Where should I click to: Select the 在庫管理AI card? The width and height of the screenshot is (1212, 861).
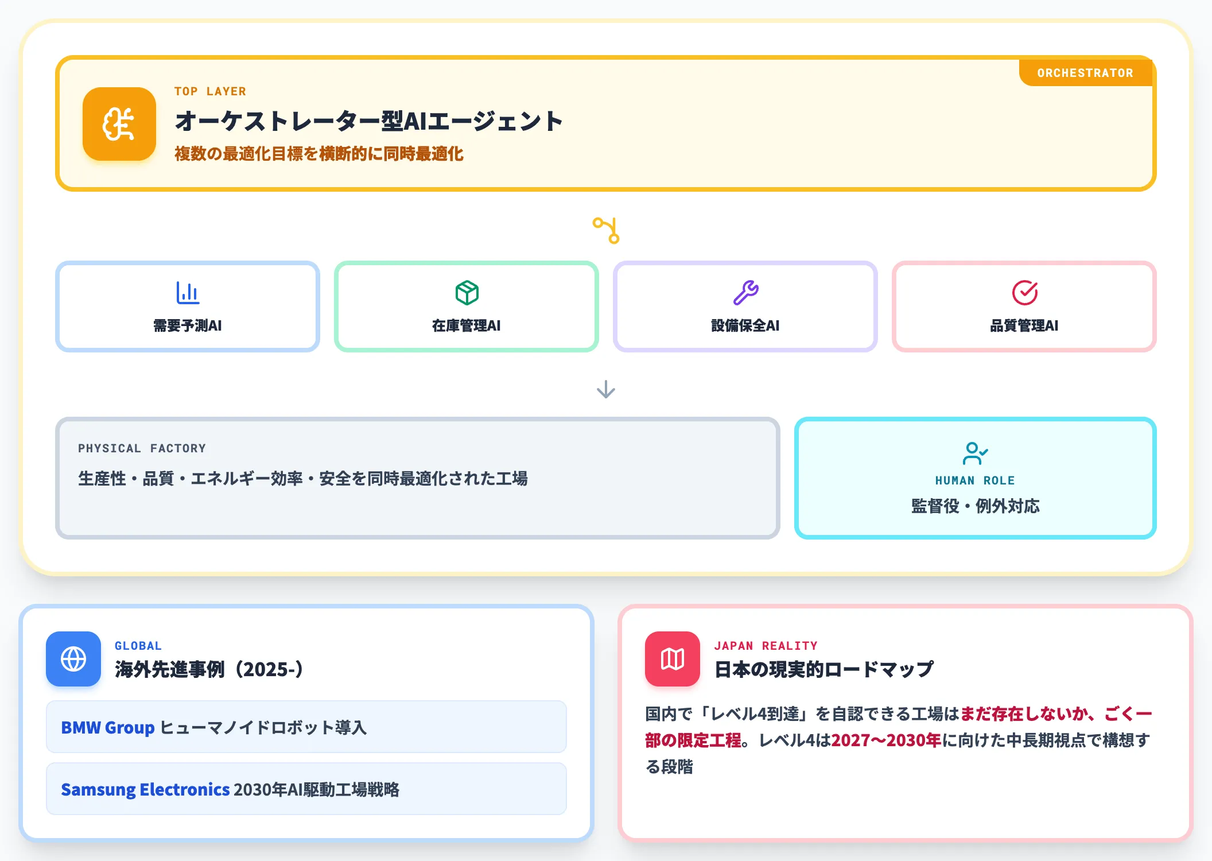[x=467, y=307]
